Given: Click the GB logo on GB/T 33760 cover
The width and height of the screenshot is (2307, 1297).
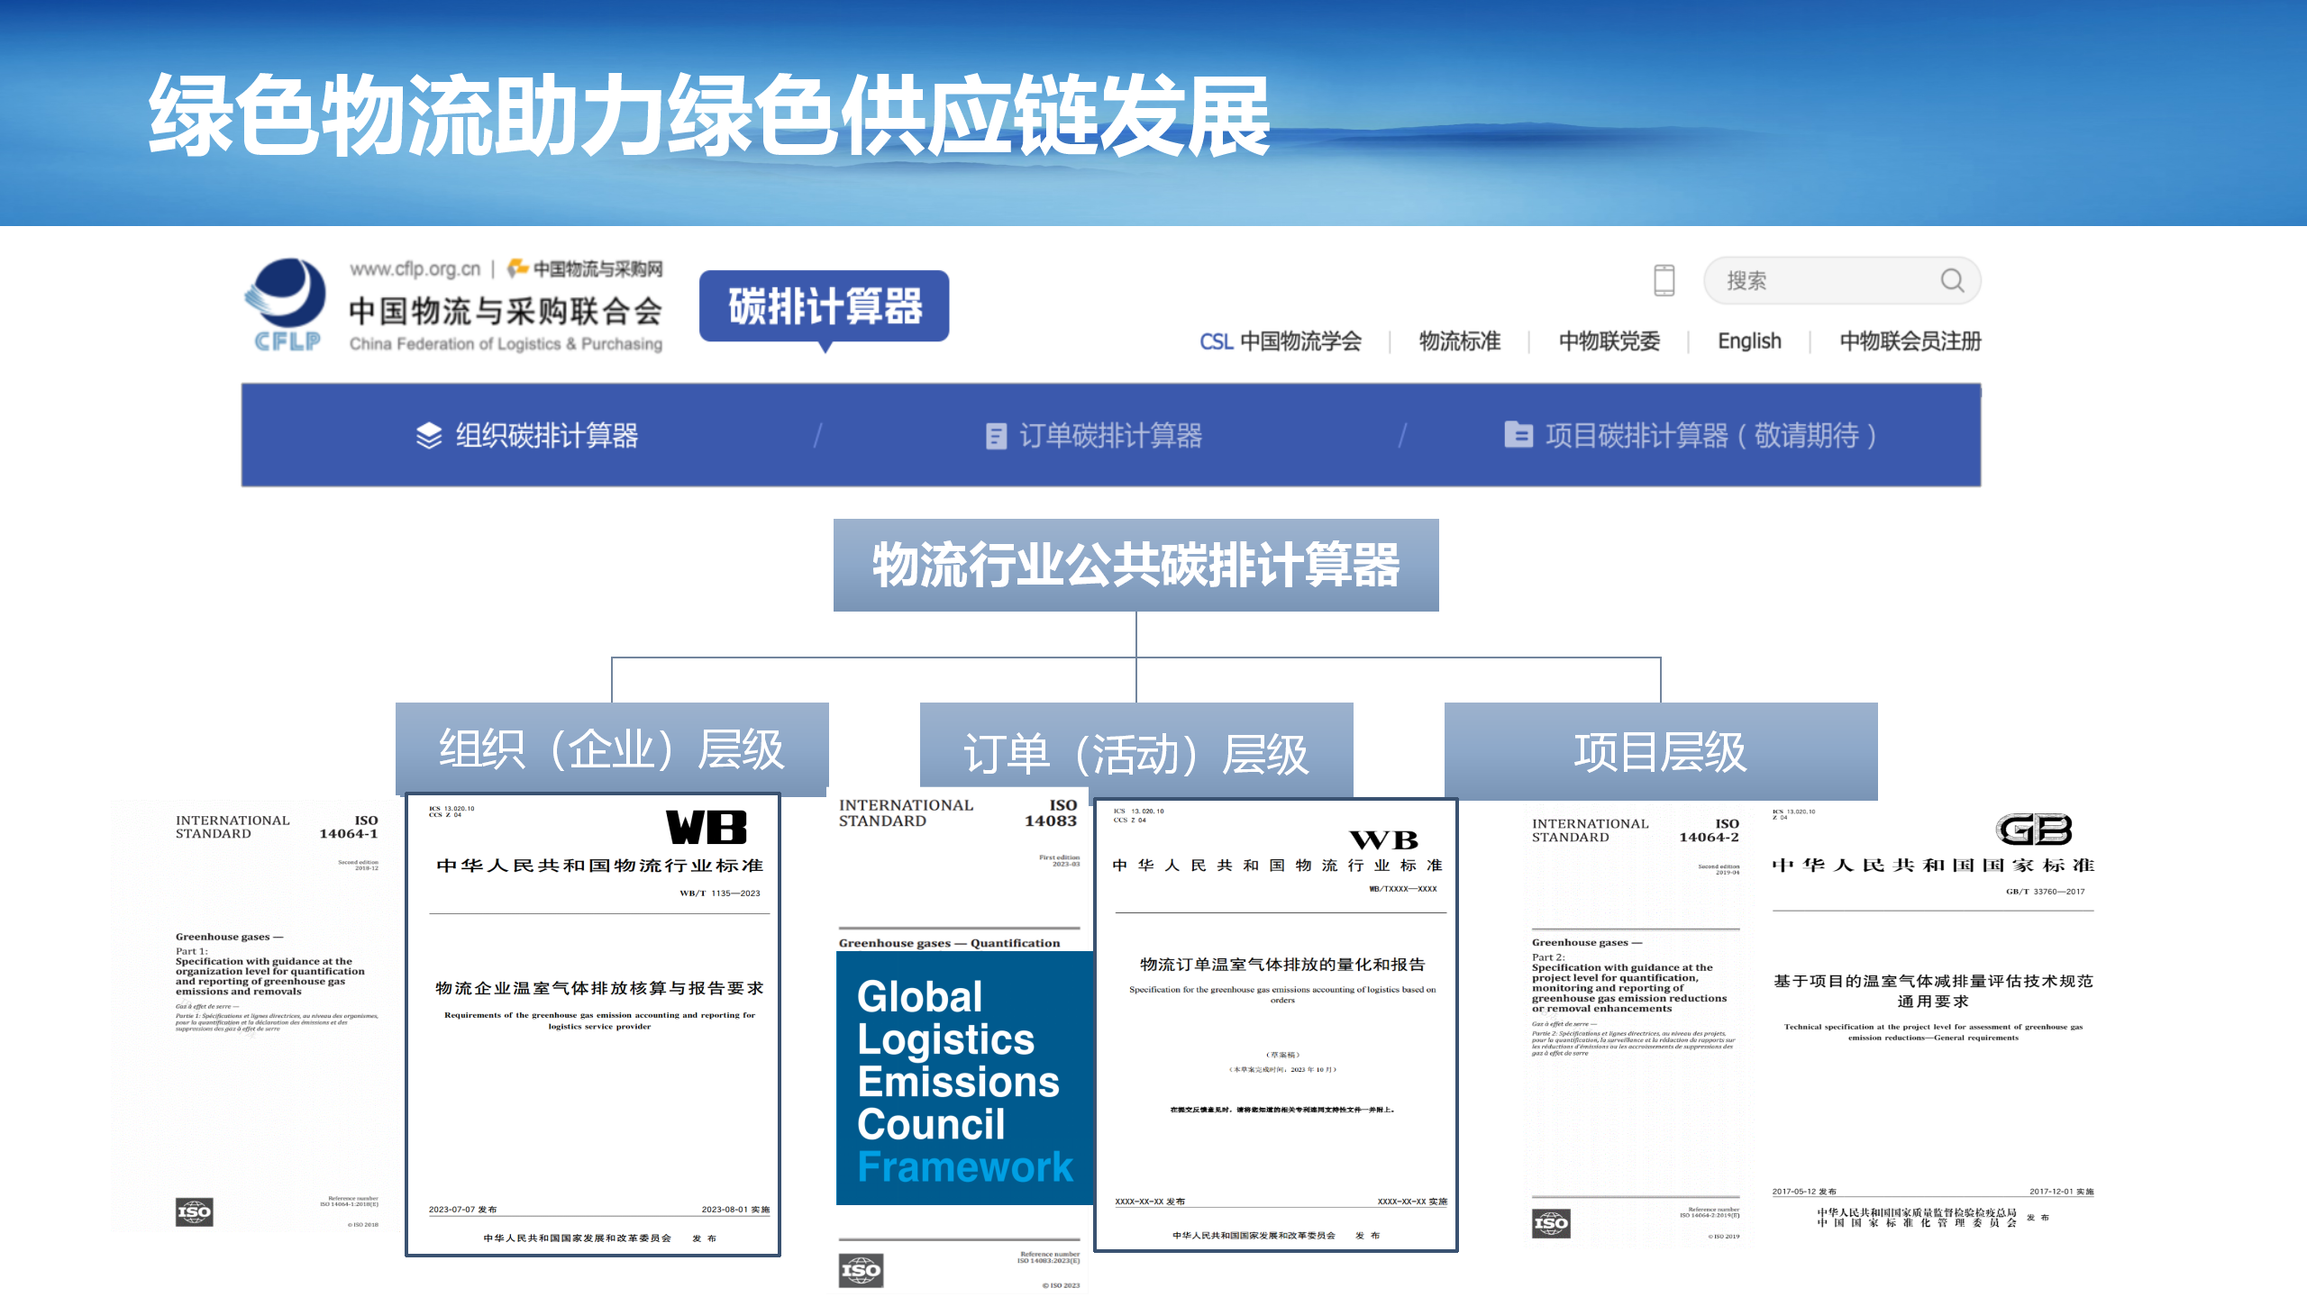Looking at the screenshot, I should 2034,830.
